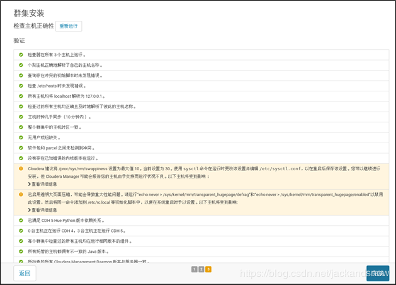The height and width of the screenshot is (285, 396).
Task: Click the green check beside Java 版本 row
Action: [x=21, y=252]
